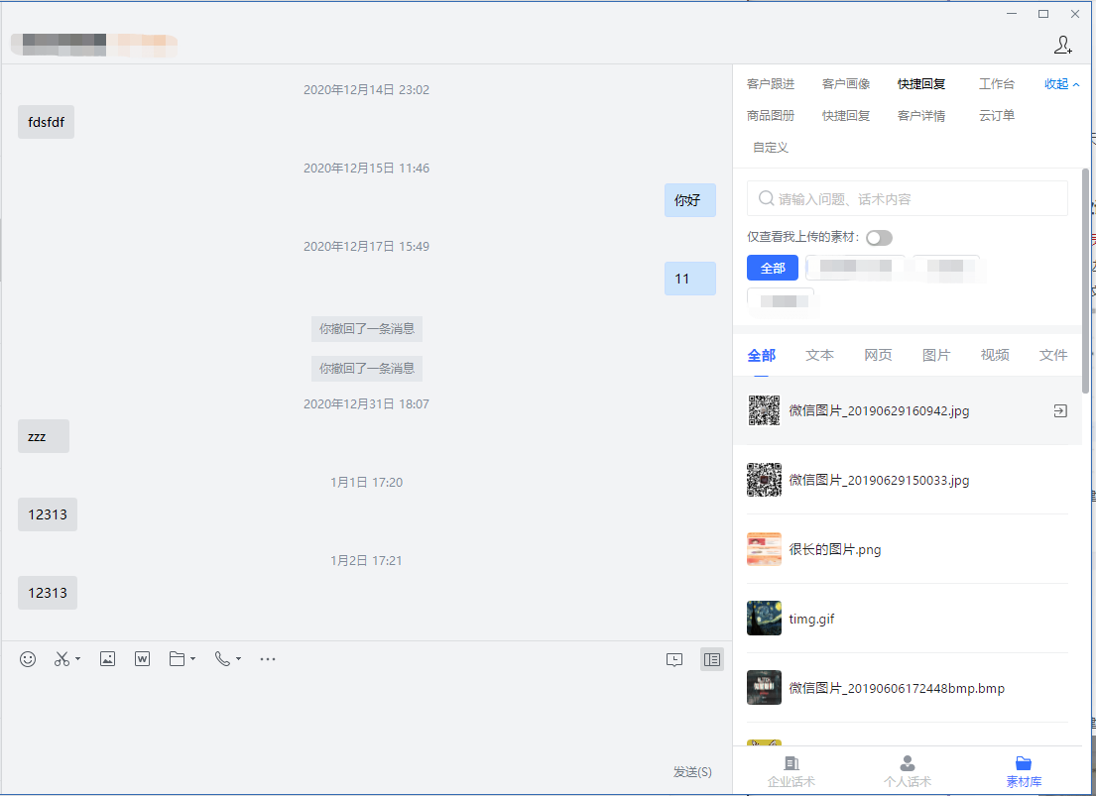
Task: Open the emoji picker in chat toolbar
Action: [x=28, y=659]
